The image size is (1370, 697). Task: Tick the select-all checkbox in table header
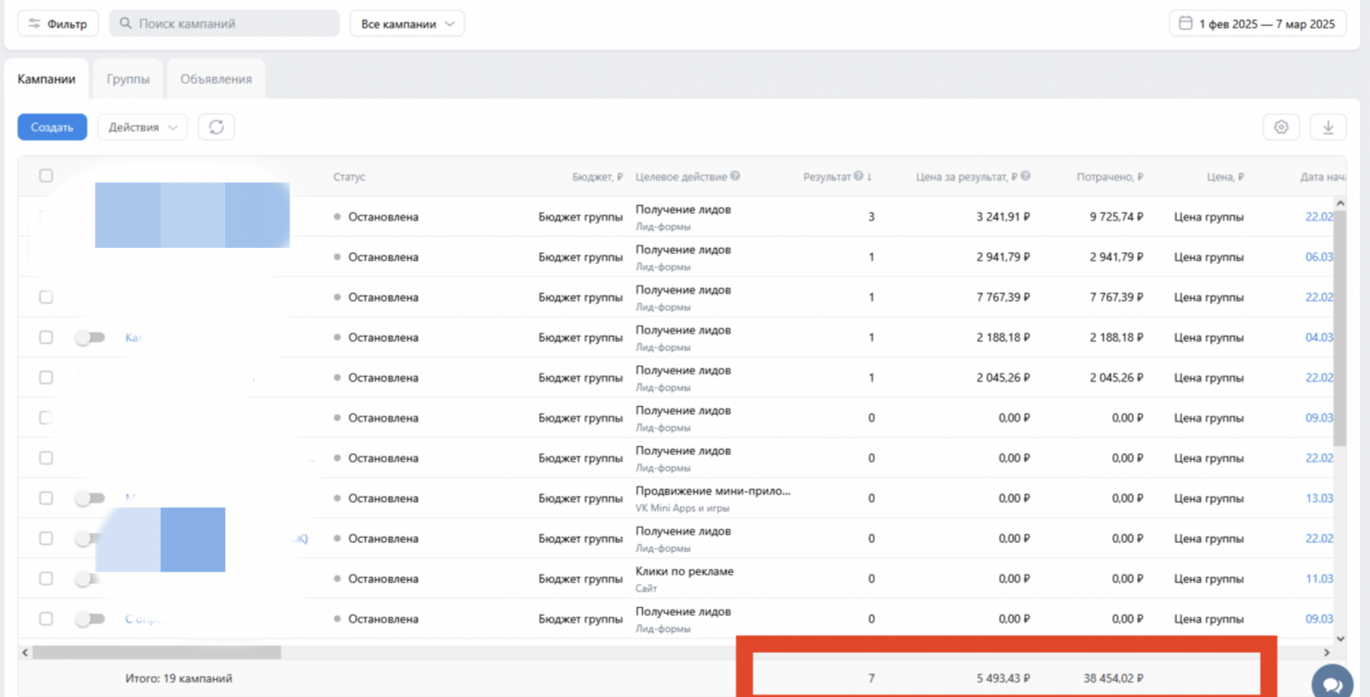[46, 175]
